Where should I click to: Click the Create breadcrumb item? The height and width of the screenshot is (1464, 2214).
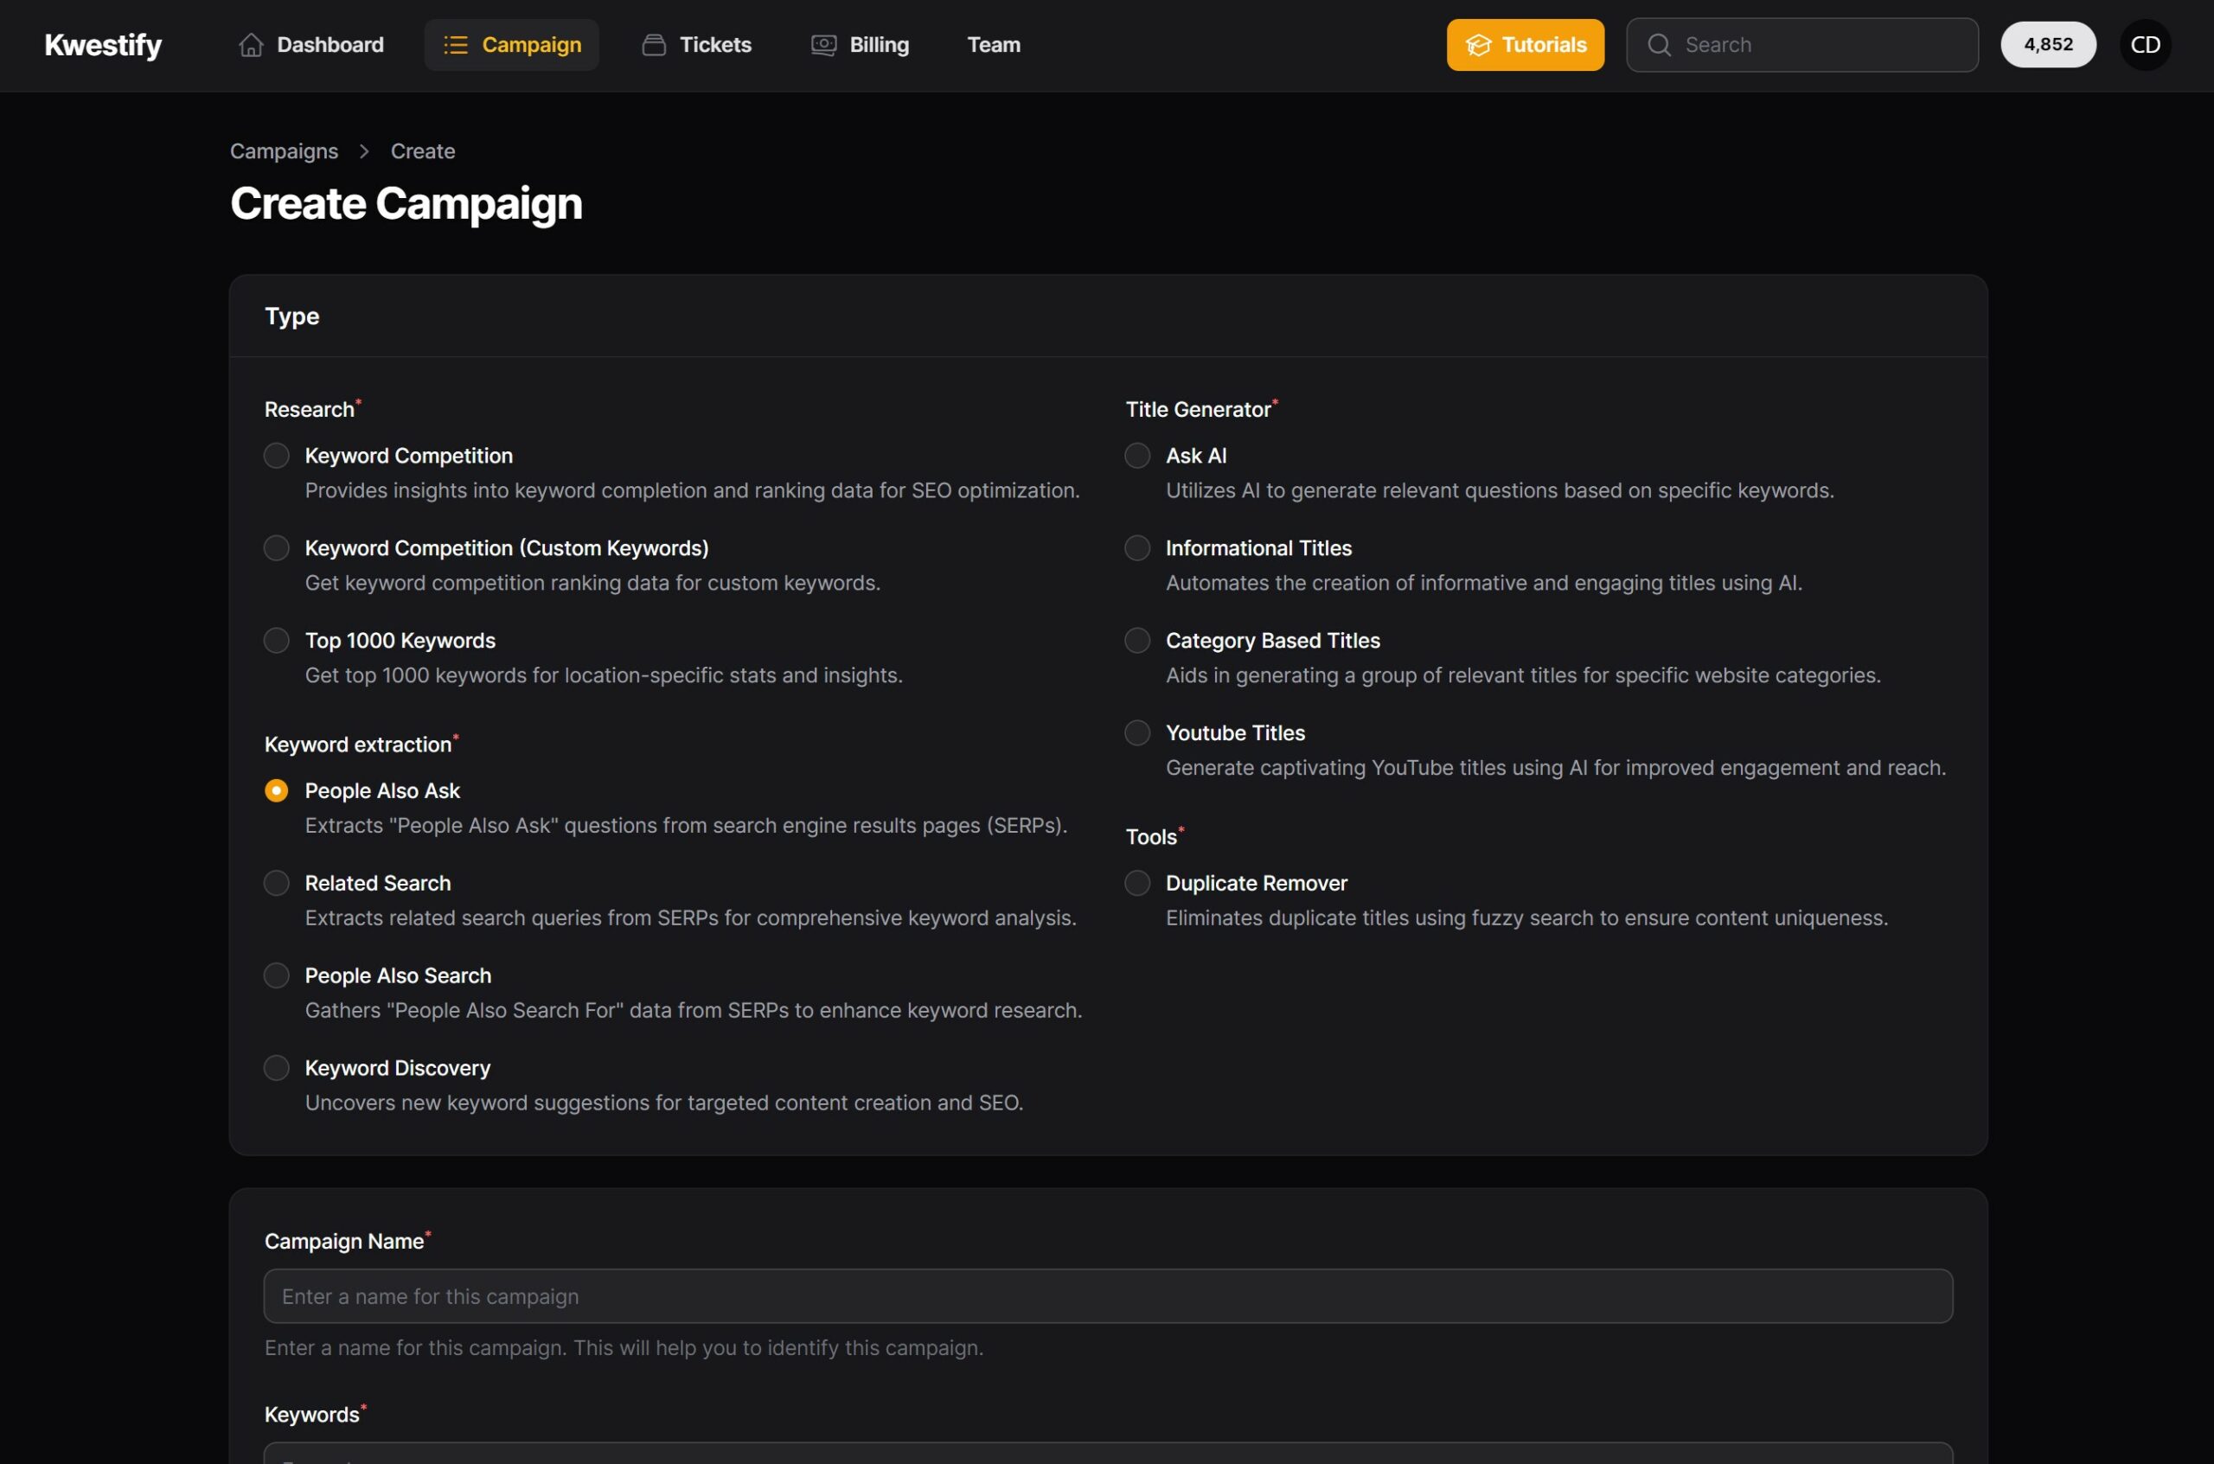pyautogui.click(x=420, y=149)
